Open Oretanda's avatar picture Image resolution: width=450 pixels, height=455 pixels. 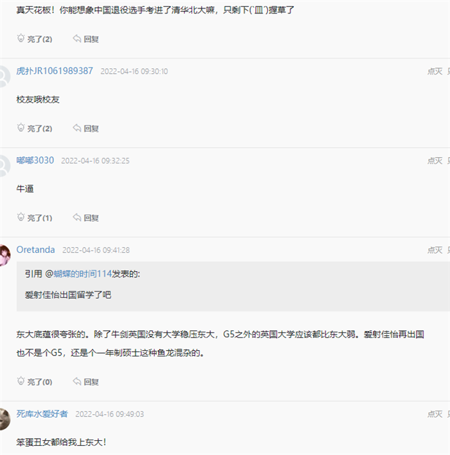4,254
